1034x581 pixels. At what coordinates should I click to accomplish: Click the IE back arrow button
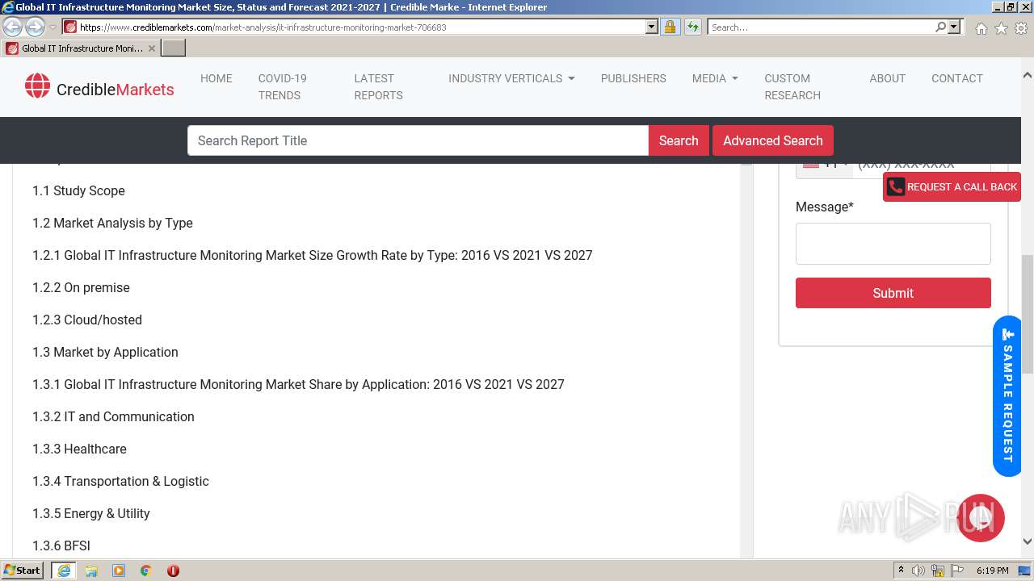(x=12, y=27)
